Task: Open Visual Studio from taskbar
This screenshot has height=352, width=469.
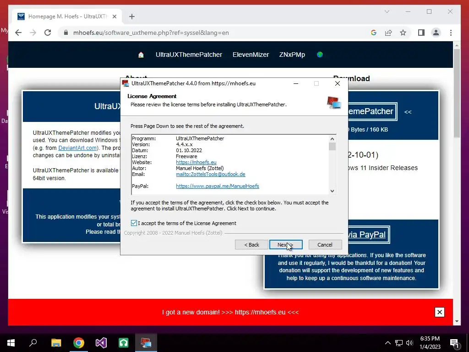Action: click(x=101, y=343)
